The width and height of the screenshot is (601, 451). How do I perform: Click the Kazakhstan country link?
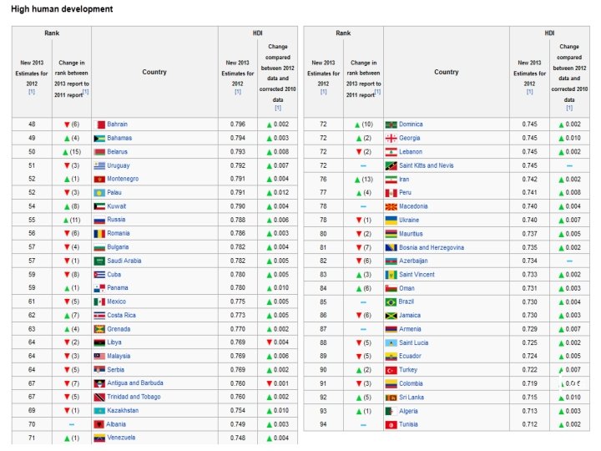pyautogui.click(x=123, y=411)
